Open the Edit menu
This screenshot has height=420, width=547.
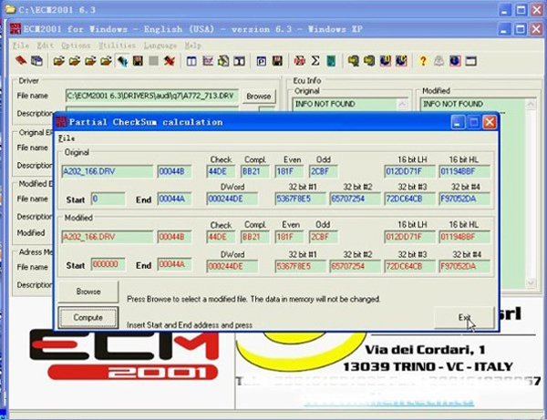[46, 46]
